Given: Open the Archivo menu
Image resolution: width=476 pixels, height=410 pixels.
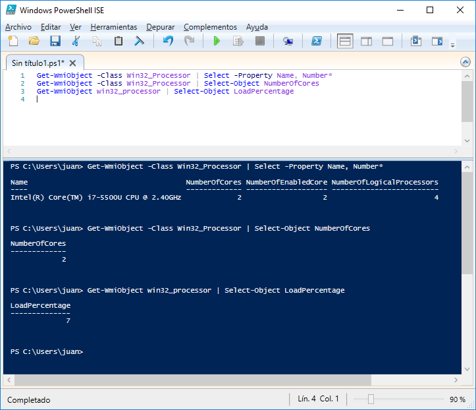Looking at the screenshot, I should (18, 27).
